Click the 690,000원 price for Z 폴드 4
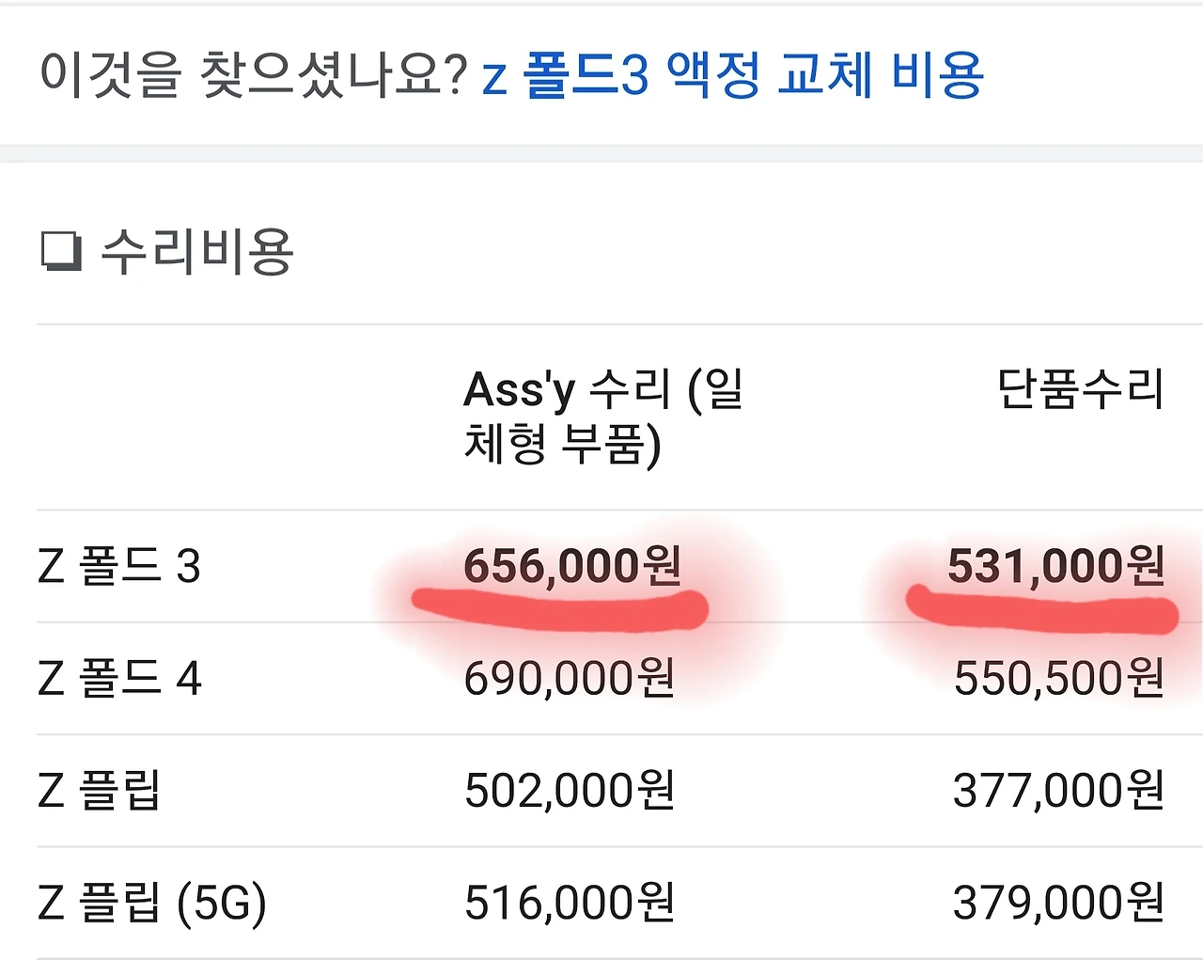The height and width of the screenshot is (960, 1203). pos(570,678)
